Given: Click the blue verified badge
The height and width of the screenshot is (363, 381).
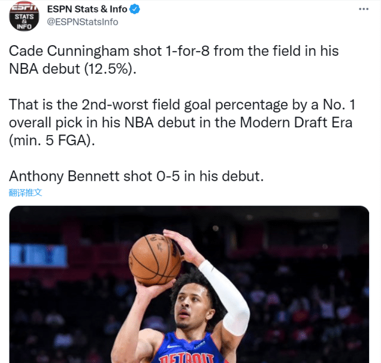Looking at the screenshot, I should [x=136, y=9].
